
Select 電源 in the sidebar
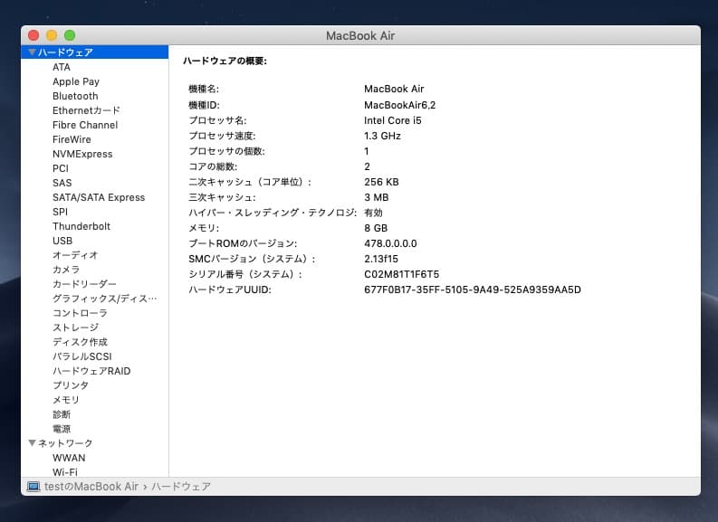pos(62,429)
